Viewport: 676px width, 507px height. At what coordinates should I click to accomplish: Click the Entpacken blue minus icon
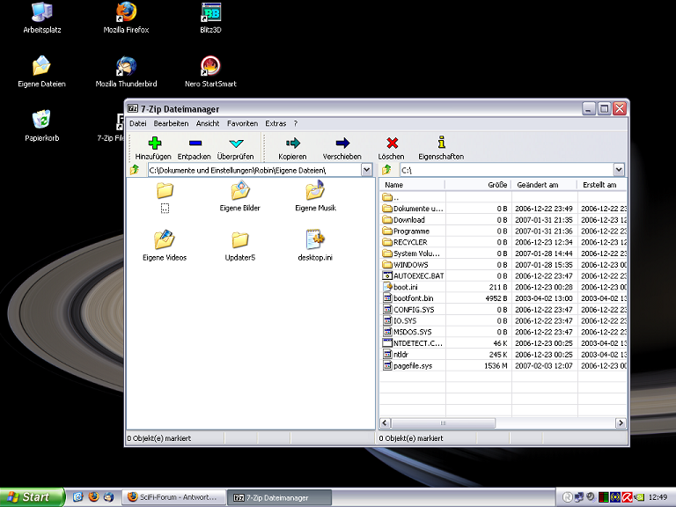click(x=195, y=143)
